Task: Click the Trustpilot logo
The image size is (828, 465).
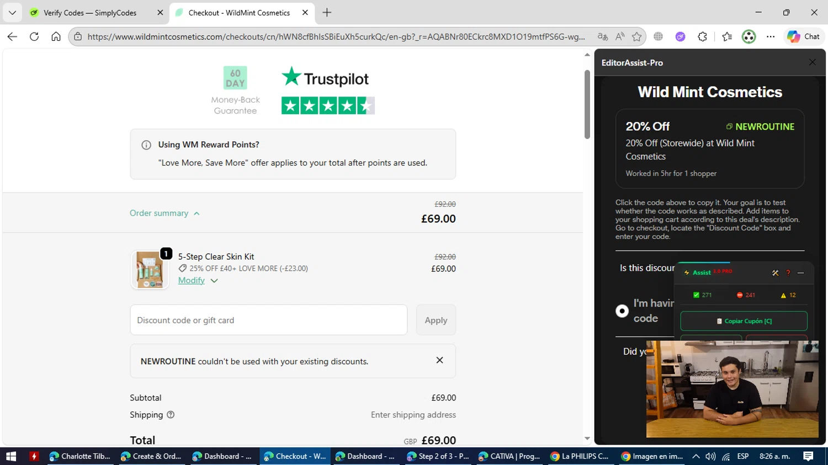Action: point(325,78)
